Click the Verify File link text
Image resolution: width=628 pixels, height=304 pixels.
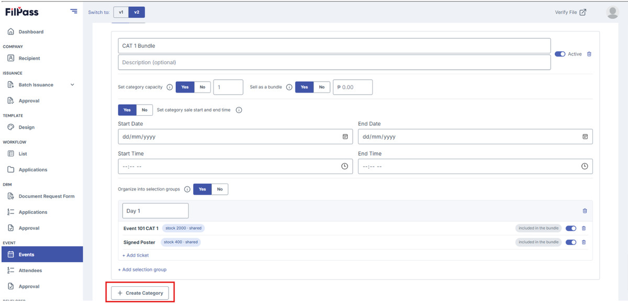(566, 12)
